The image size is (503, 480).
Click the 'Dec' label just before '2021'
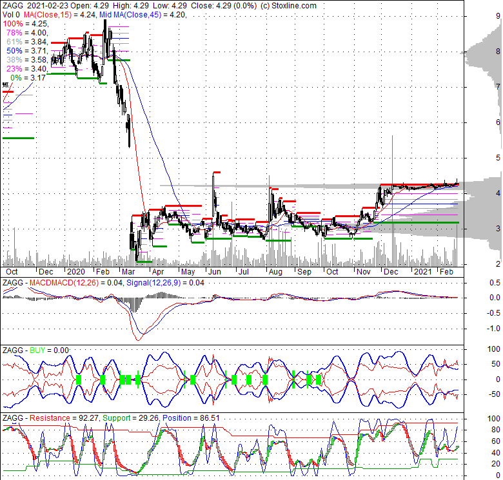click(391, 272)
